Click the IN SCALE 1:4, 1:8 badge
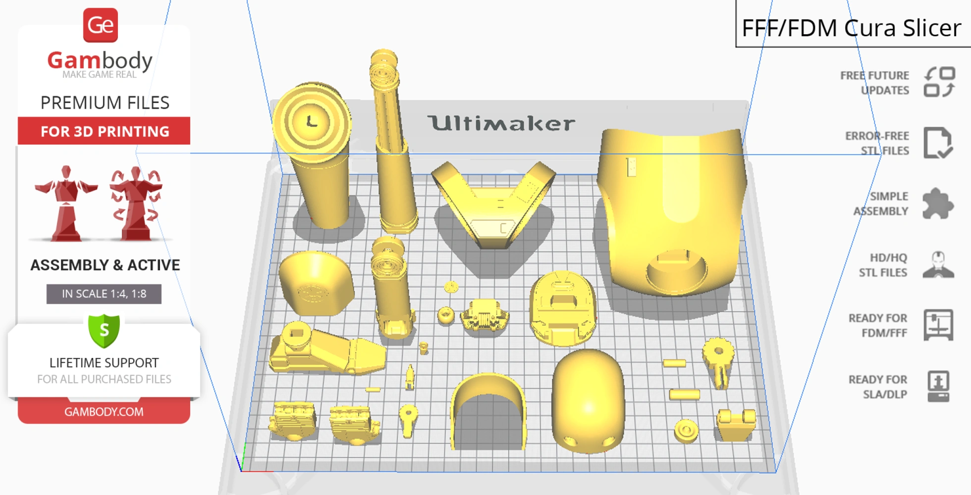971x495 pixels. coord(104,294)
